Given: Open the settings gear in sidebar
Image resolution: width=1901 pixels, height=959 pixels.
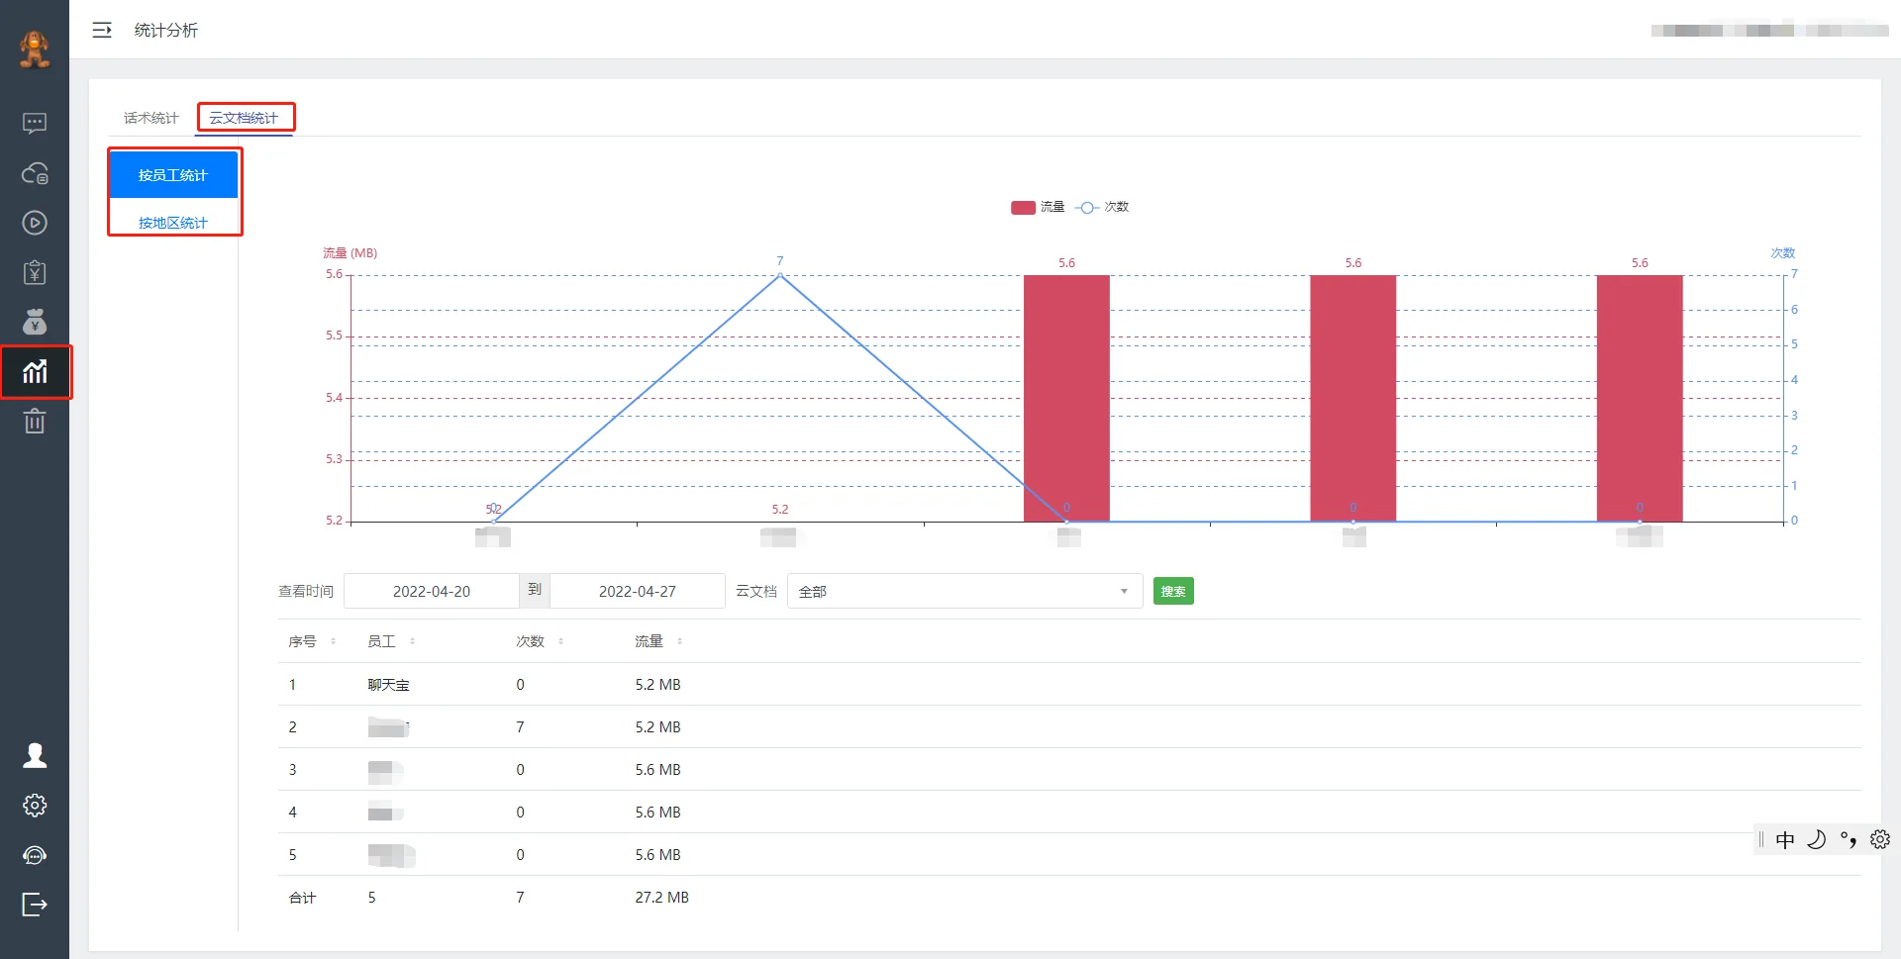Looking at the screenshot, I should pyautogui.click(x=35, y=805).
